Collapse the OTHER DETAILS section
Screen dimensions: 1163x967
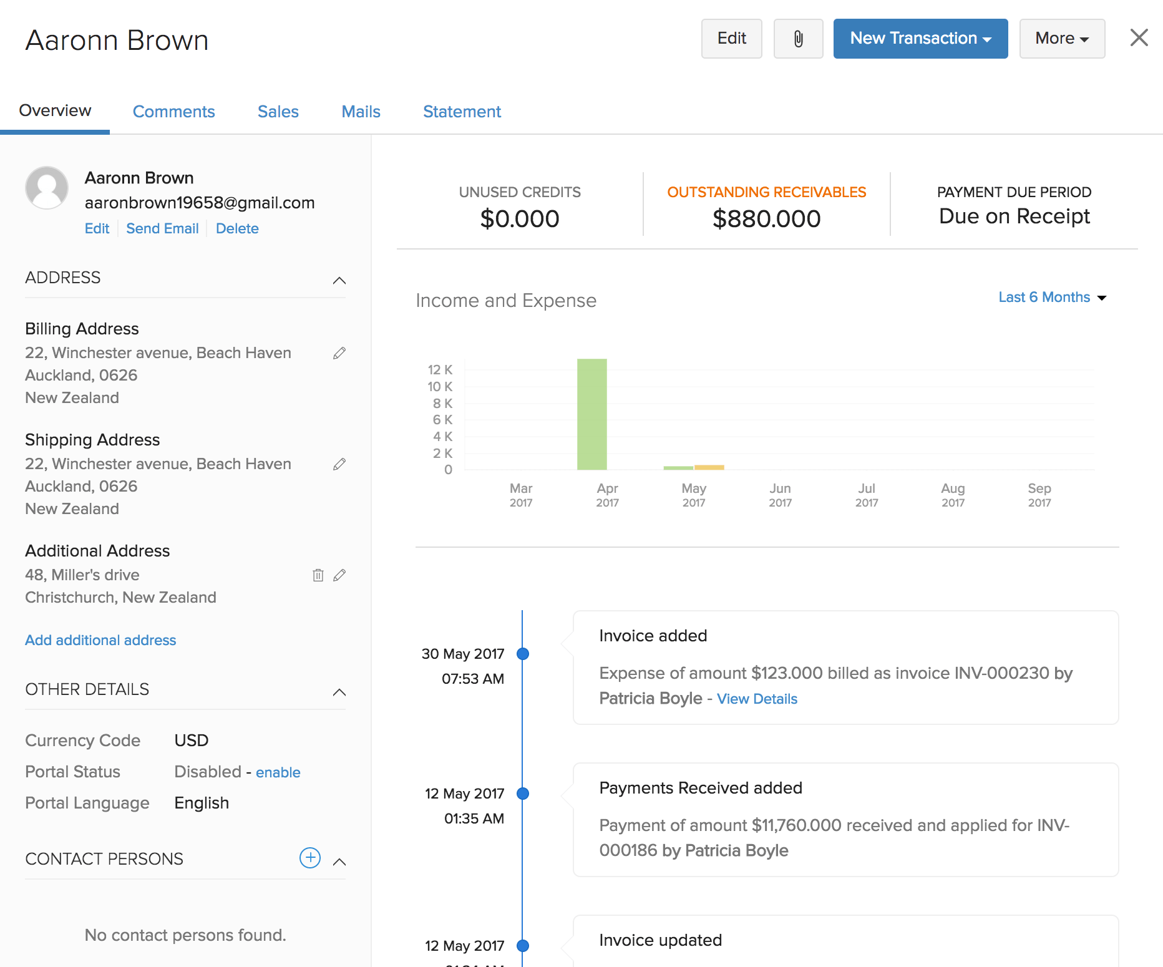pos(339,692)
